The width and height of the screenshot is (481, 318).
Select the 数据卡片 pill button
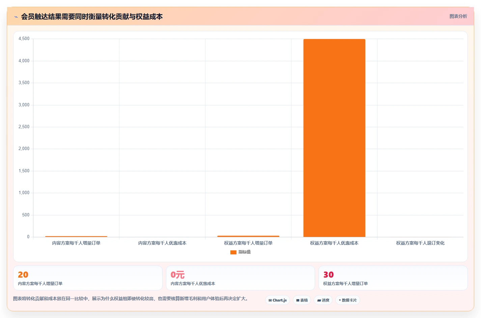348,300
